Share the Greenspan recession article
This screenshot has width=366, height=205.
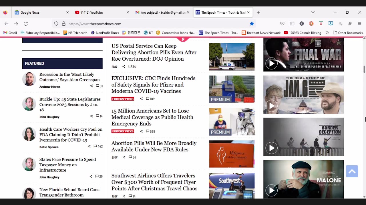pyautogui.click(x=91, y=86)
